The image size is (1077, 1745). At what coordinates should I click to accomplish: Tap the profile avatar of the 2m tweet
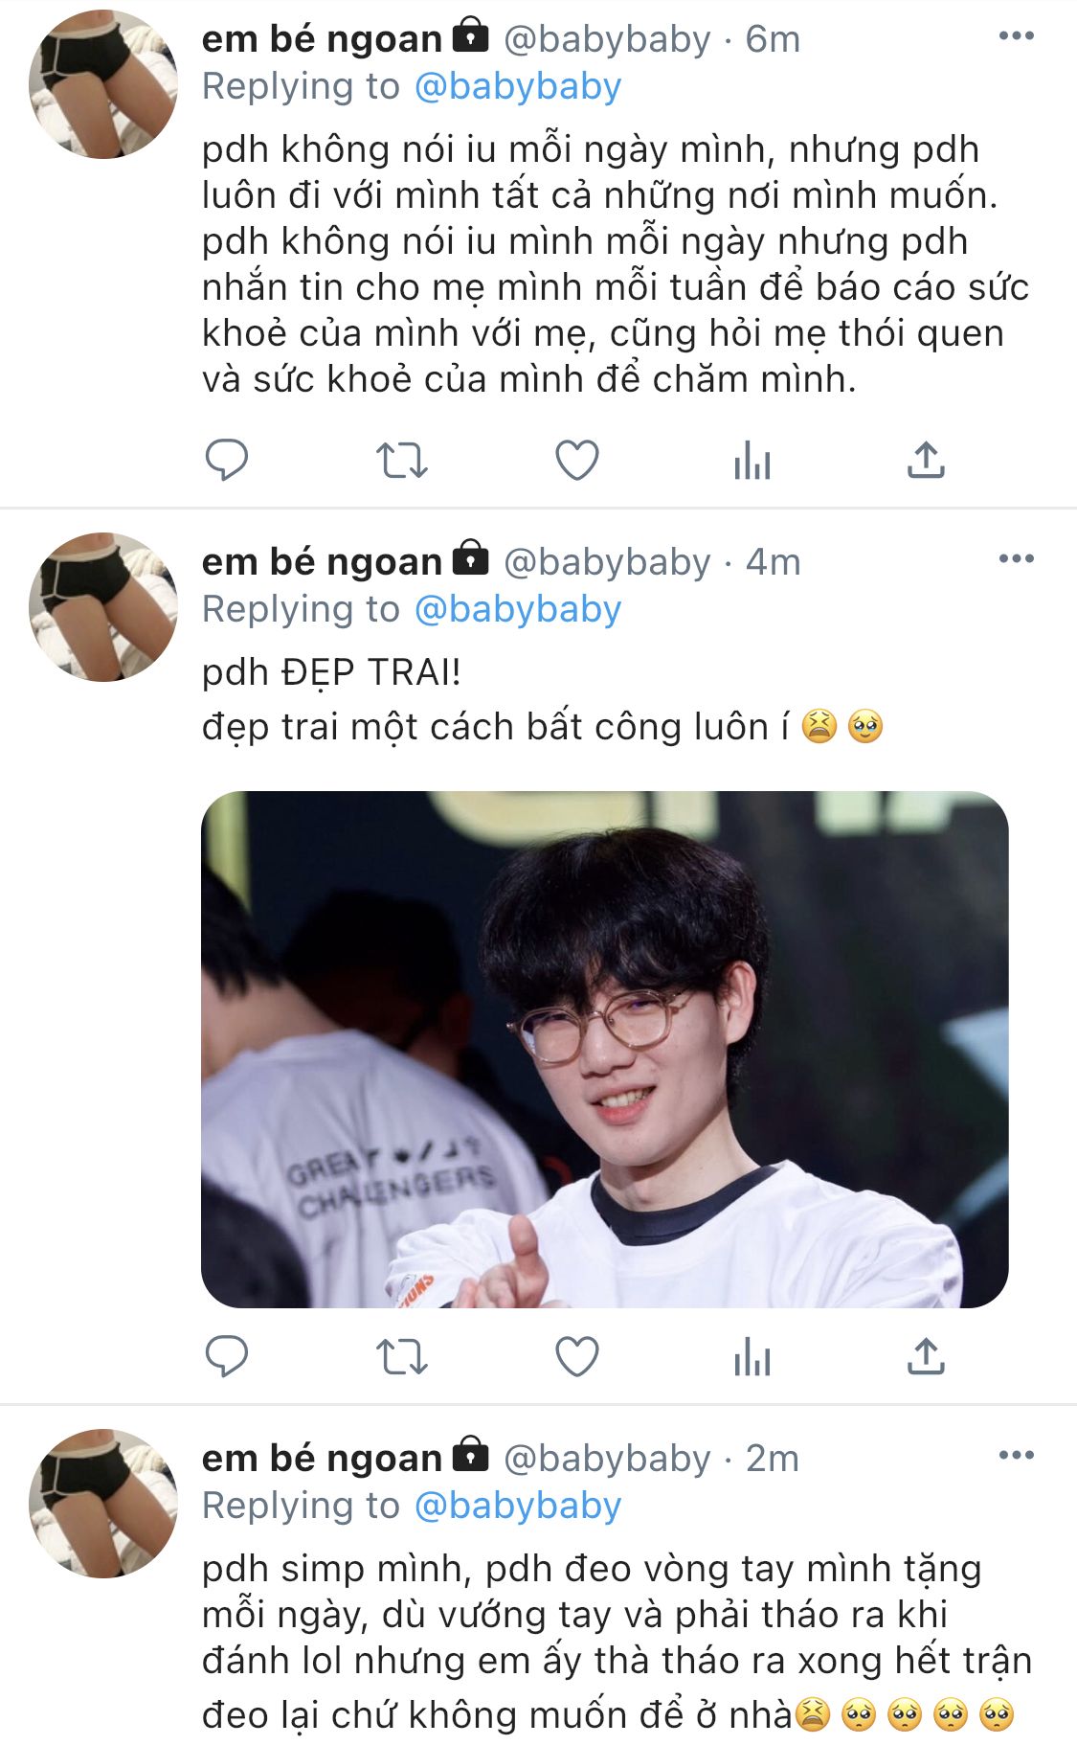103,1504
